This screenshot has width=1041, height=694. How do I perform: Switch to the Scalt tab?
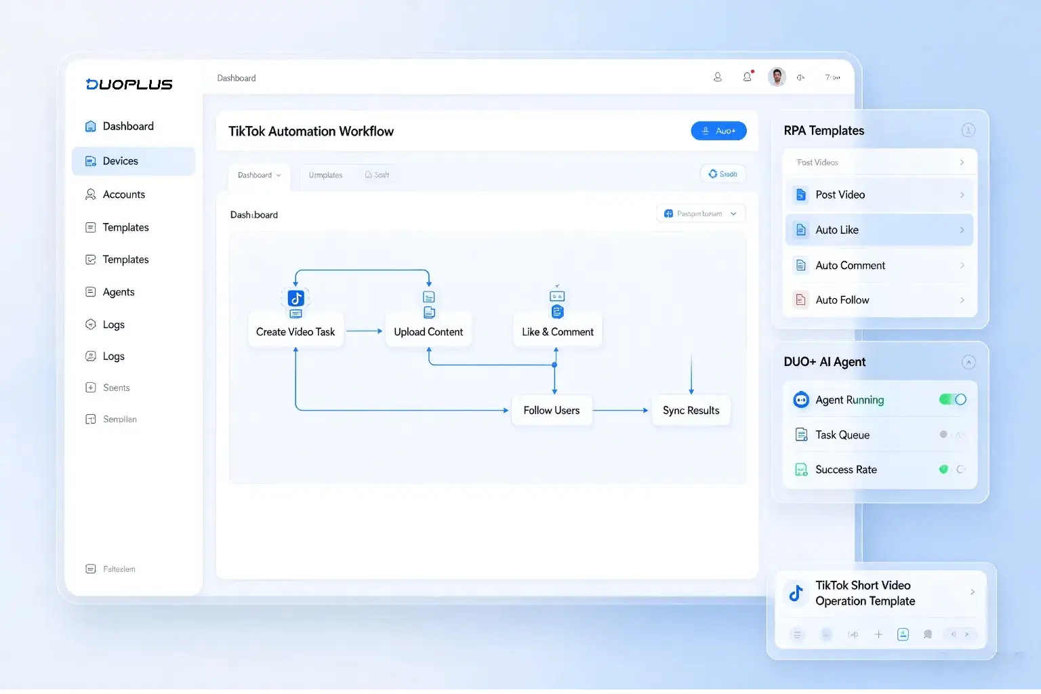[377, 175]
